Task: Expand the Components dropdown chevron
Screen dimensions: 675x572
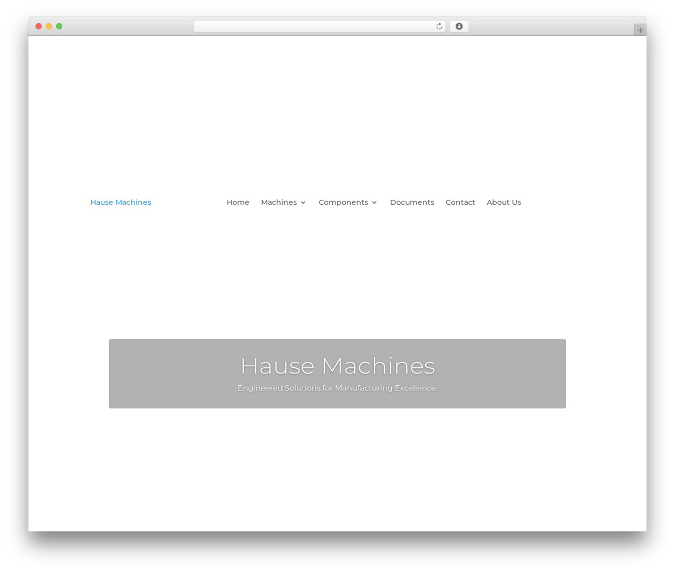Action: [374, 203]
